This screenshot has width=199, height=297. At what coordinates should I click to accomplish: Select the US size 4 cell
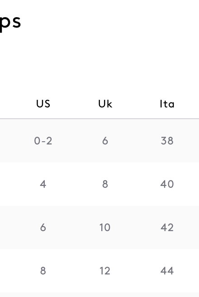coord(43,184)
